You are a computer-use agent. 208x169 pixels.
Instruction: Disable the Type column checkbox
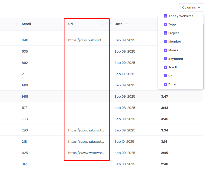[165, 24]
